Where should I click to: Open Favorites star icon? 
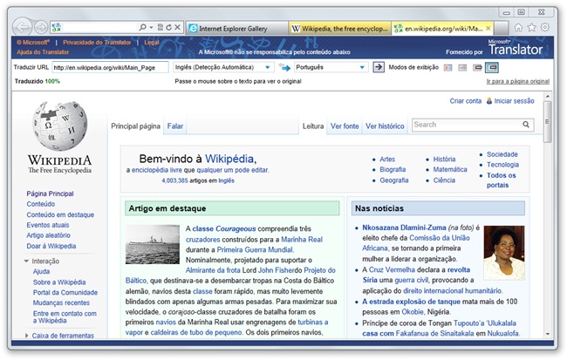[531, 28]
